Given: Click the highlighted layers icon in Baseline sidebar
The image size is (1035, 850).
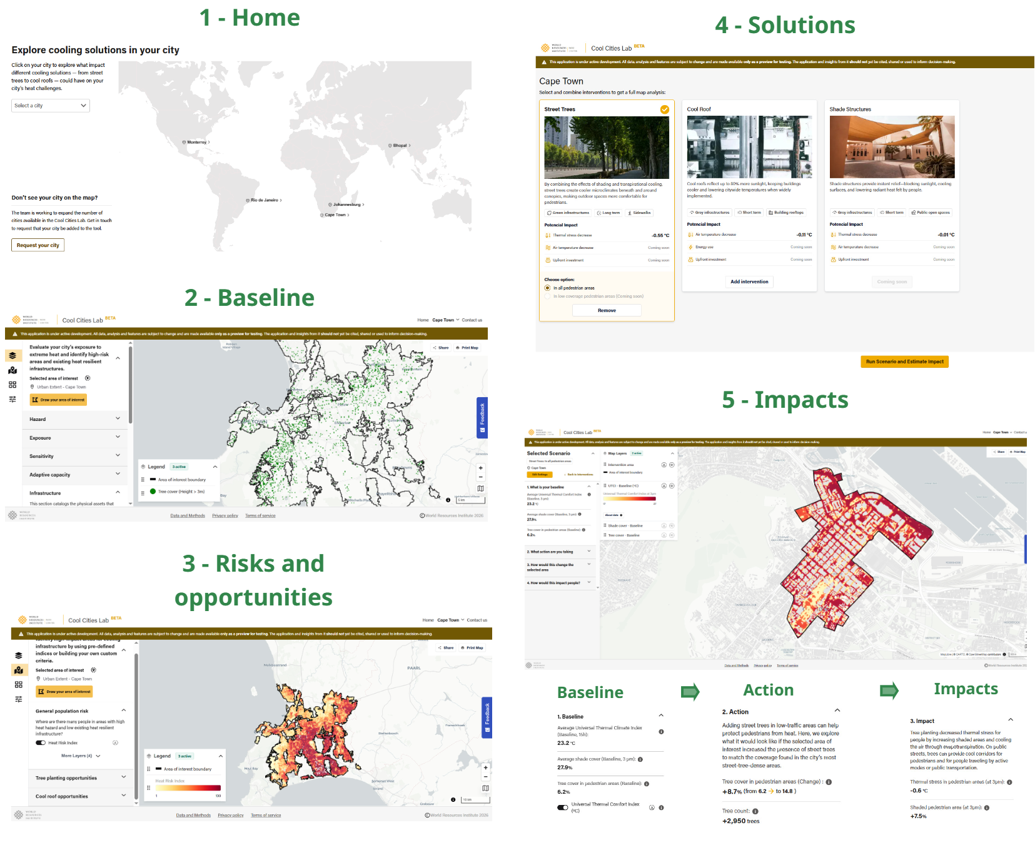Looking at the screenshot, I should click(13, 355).
